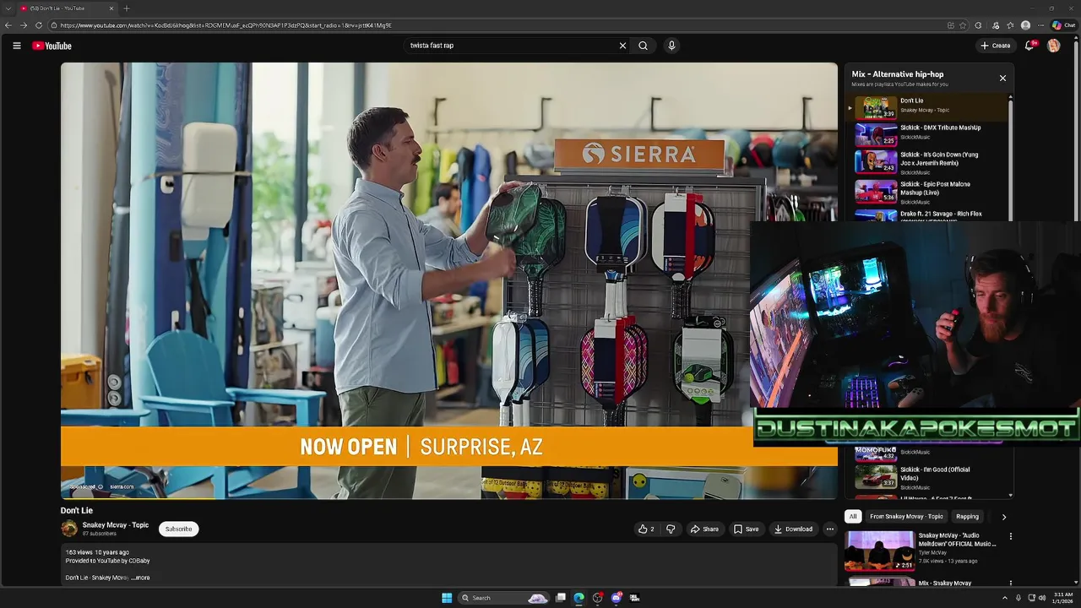Click the Don't Lie video title
The height and width of the screenshot is (608, 1081).
(77, 510)
